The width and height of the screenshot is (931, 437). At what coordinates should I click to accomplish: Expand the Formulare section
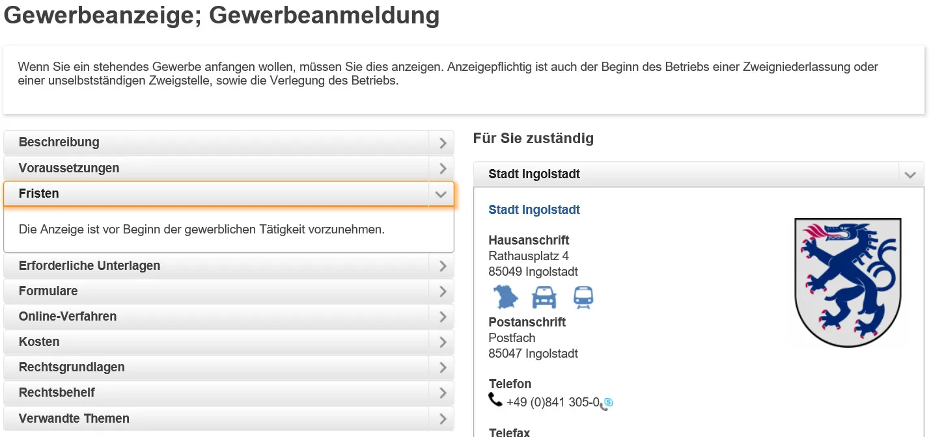tap(229, 291)
